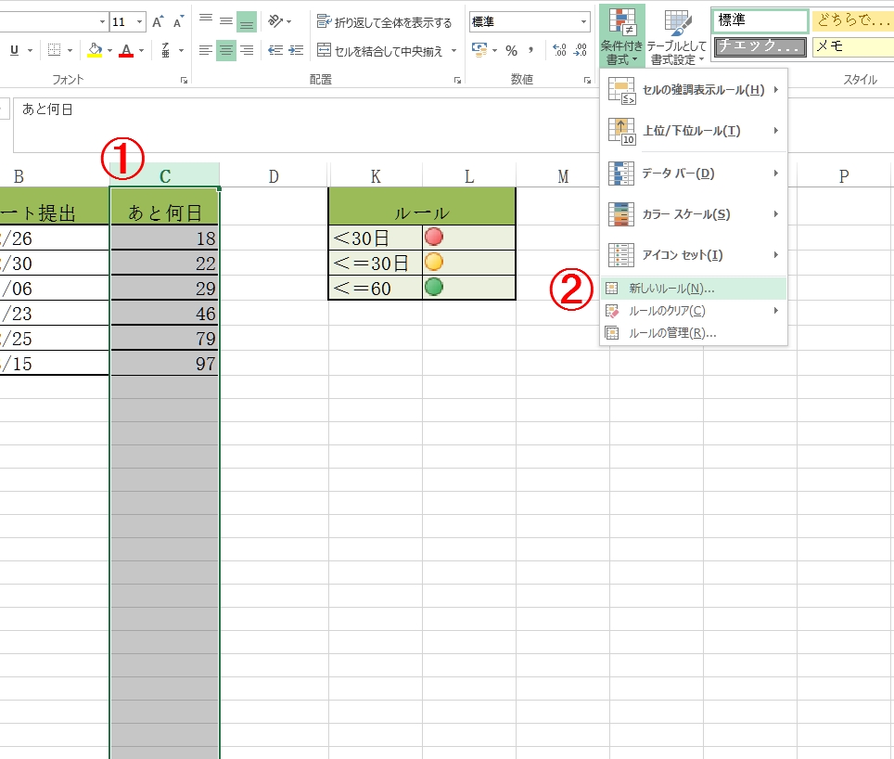
Task: Click the center align text icon
Action: click(x=226, y=51)
